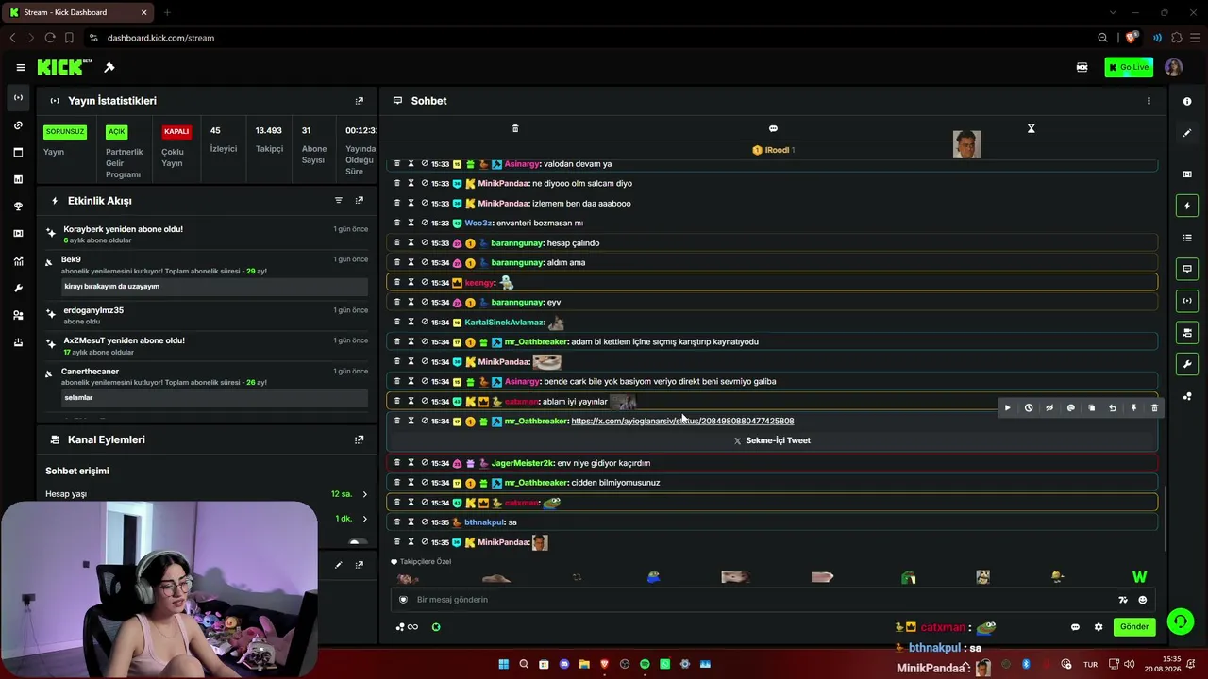Viewport: 1208px width, 679px height.
Task: Send the chat message with Gönder
Action: pyautogui.click(x=1134, y=627)
